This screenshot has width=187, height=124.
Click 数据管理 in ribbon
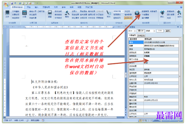pyautogui.click(x=145, y=11)
